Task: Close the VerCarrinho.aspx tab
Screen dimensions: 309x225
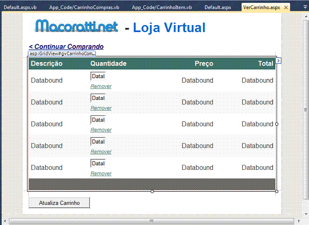Action: 286,8
